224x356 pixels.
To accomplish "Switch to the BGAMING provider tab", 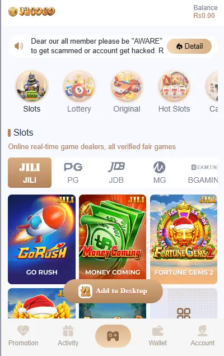I will pyautogui.click(x=203, y=173).
